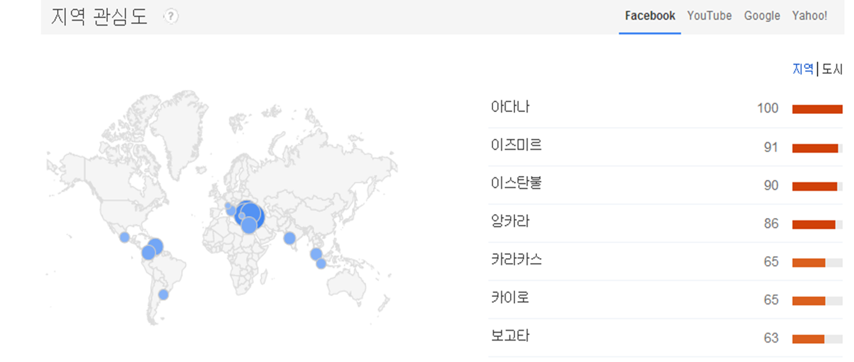Screen dimensions: 854x362
Task: Switch to the Yahoo! tab
Action: pos(810,16)
